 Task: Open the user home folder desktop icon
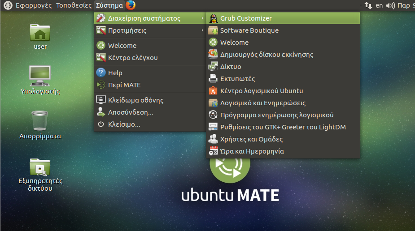point(40,33)
